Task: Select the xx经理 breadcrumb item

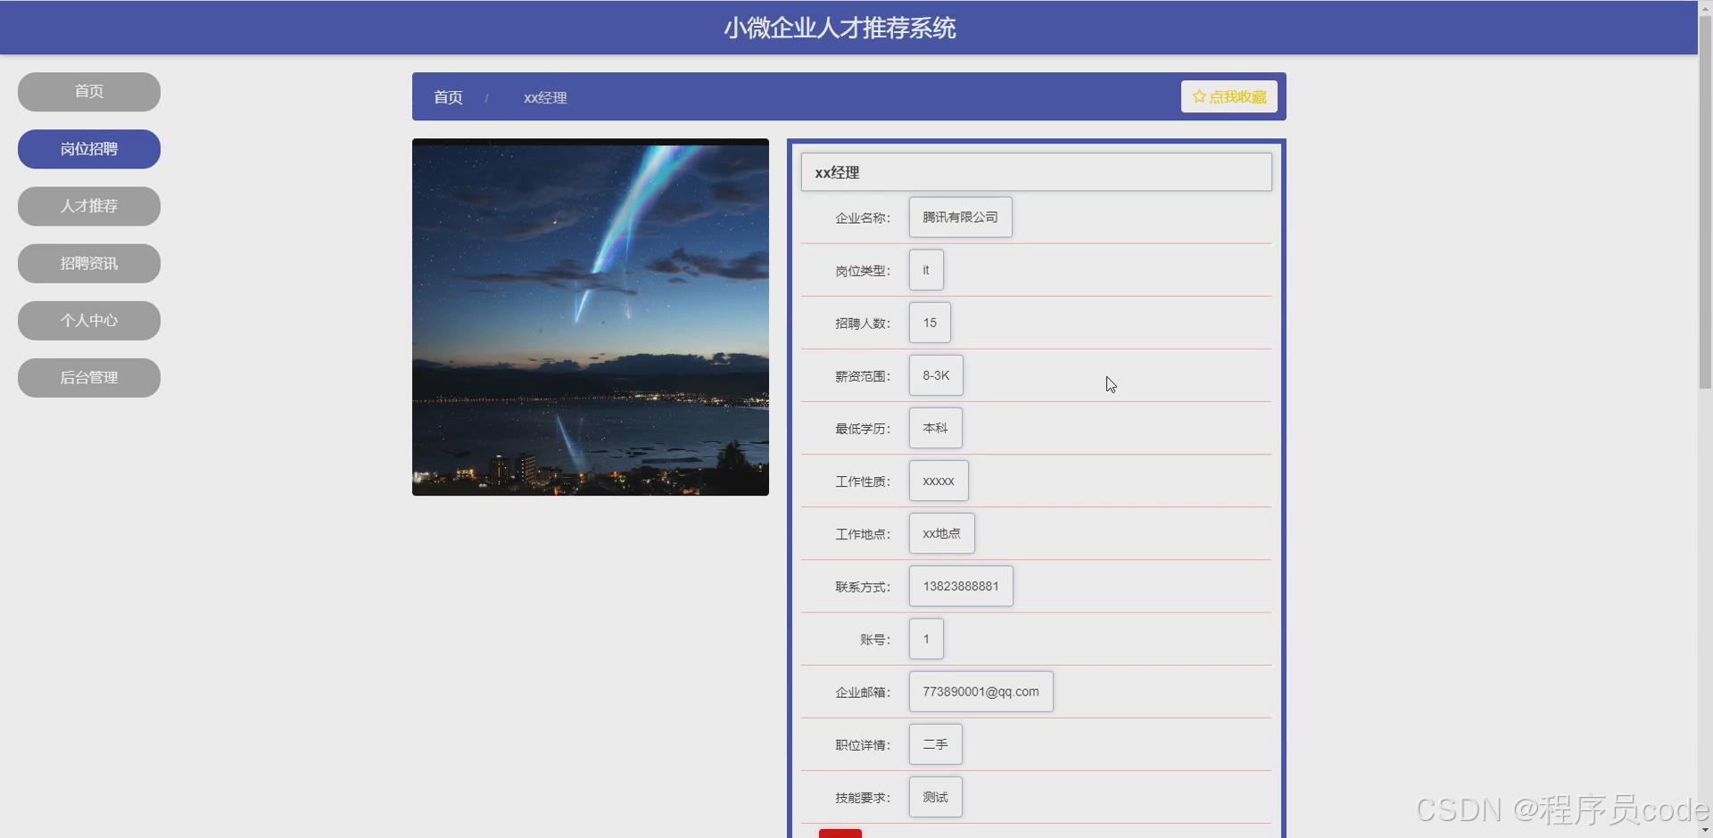Action: [x=544, y=98]
